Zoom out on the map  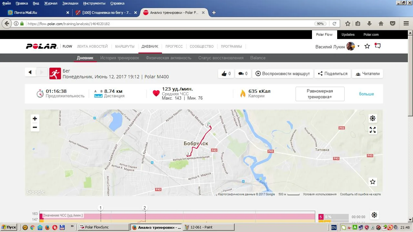pos(35,127)
